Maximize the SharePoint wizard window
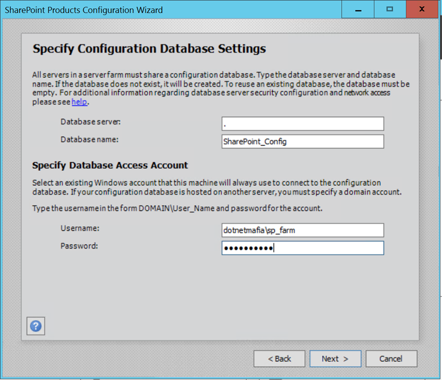442x380 pixels. coord(390,9)
